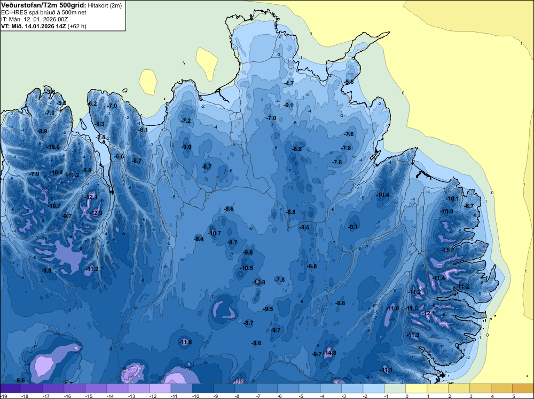Click the initial time 'IT: Mán. 12. 01. 2026 00Z'
534x399 pixels.
pyautogui.click(x=34, y=19)
